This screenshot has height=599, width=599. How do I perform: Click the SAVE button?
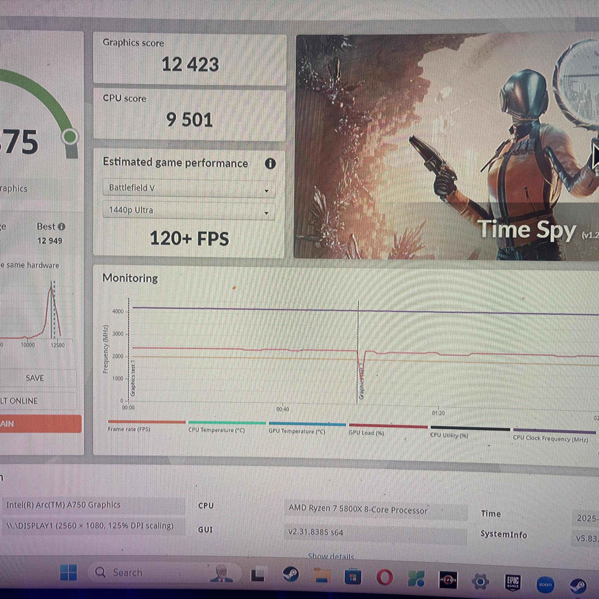click(x=35, y=378)
